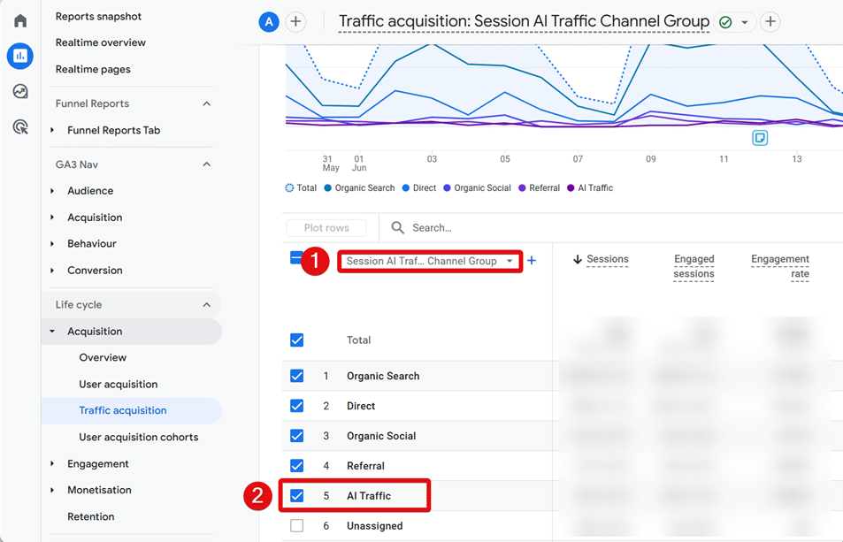Open Advertising icon in left rail
The width and height of the screenshot is (843, 542).
coord(20,127)
